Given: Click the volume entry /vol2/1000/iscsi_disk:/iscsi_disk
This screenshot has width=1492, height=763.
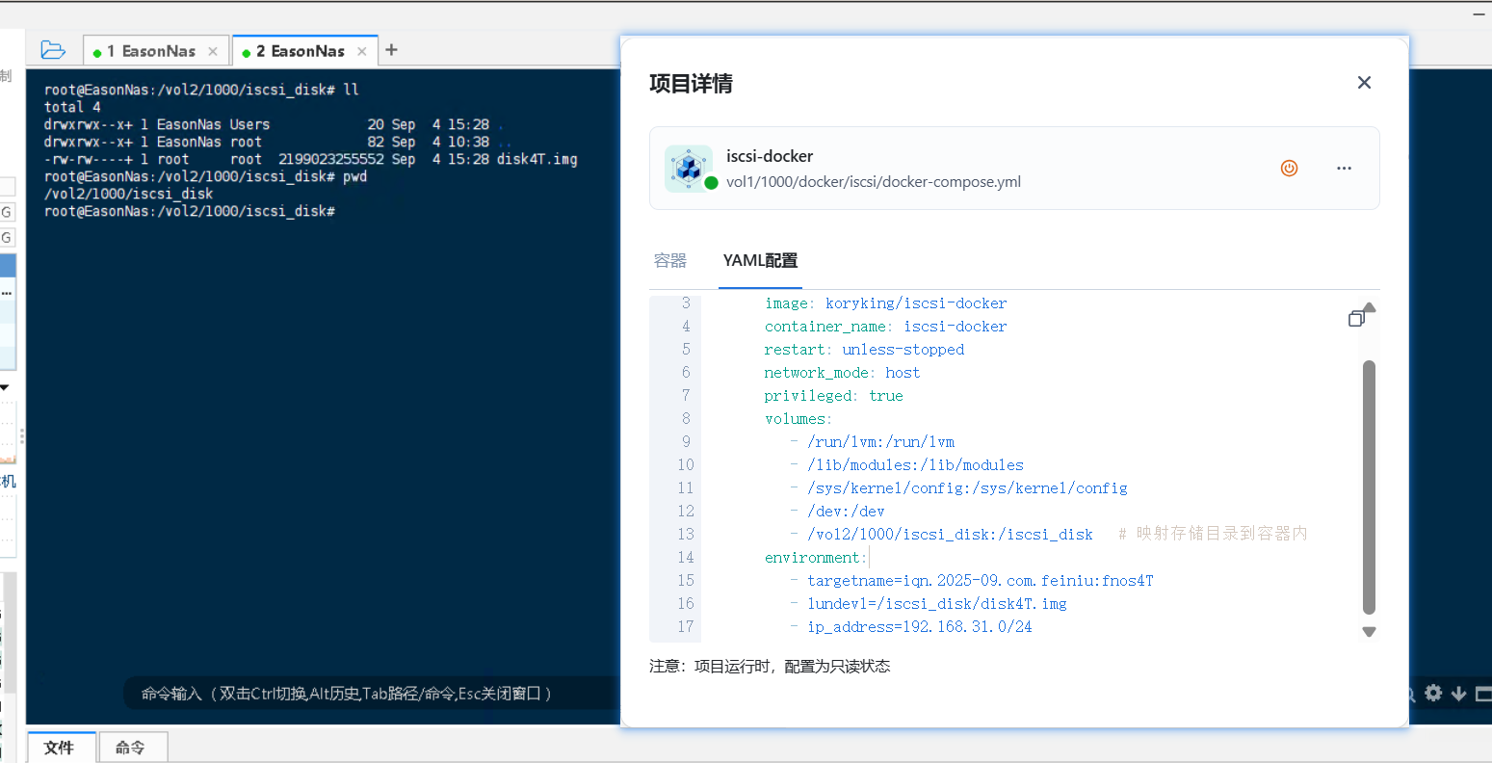Looking at the screenshot, I should pyautogui.click(x=950, y=535).
